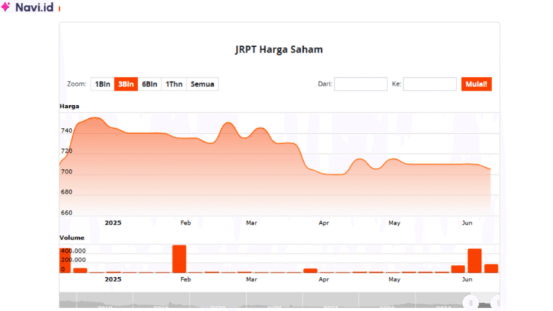The width and height of the screenshot is (553, 311).
Task: Click the Mar label under price chart
Action: [x=251, y=223]
